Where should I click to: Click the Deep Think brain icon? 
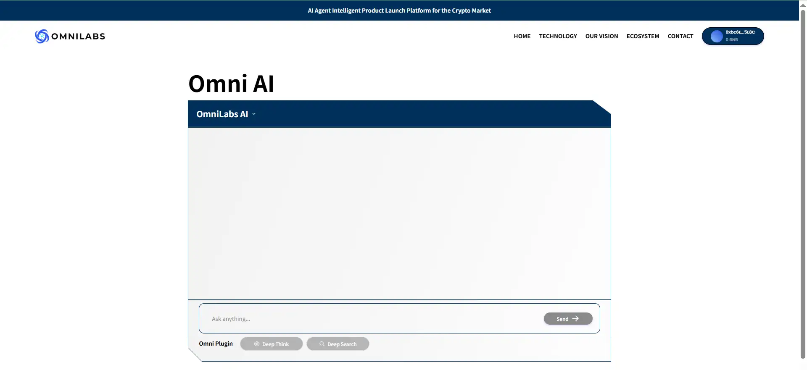[257, 344]
